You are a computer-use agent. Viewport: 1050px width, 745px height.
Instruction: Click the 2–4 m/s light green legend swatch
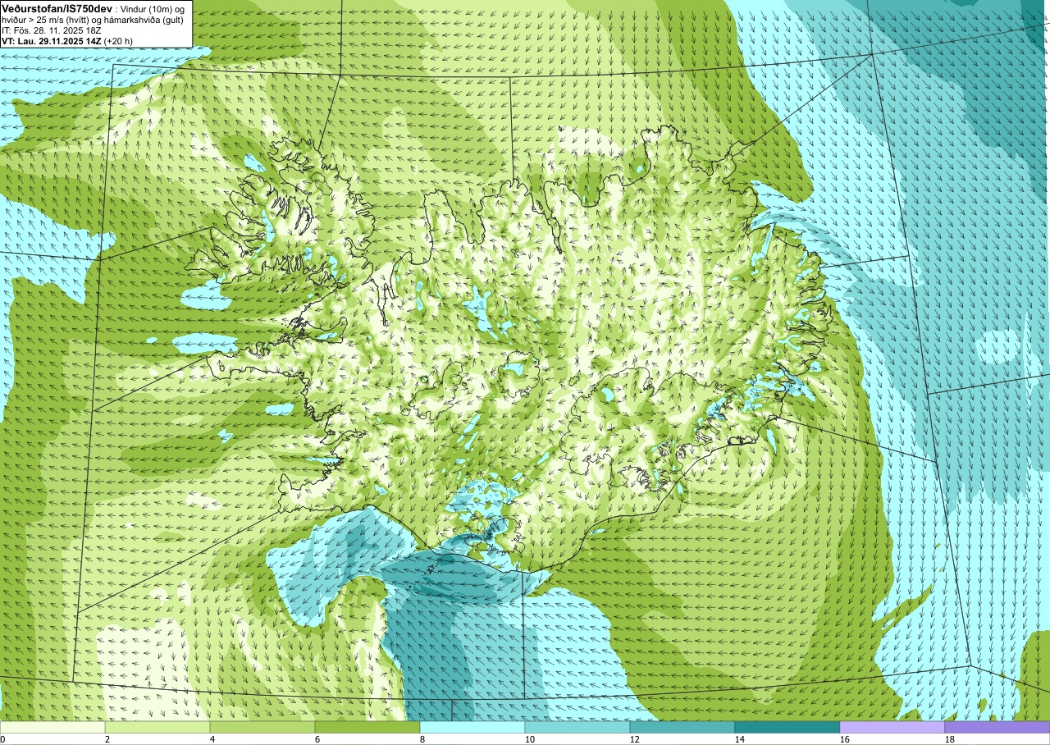[x=157, y=727]
